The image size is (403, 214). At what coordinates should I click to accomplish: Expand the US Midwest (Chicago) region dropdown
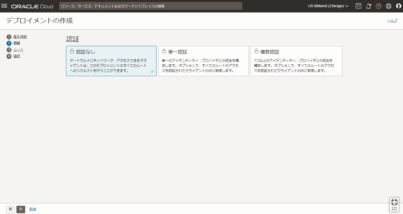pyautogui.click(x=328, y=6)
